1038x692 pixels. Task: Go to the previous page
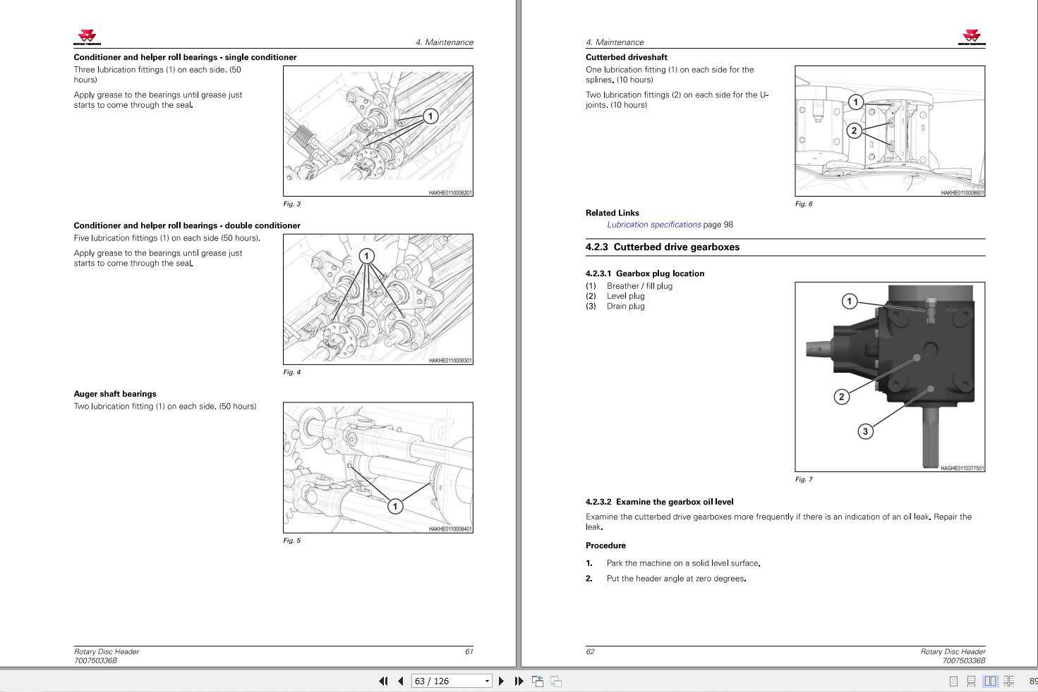tap(401, 681)
